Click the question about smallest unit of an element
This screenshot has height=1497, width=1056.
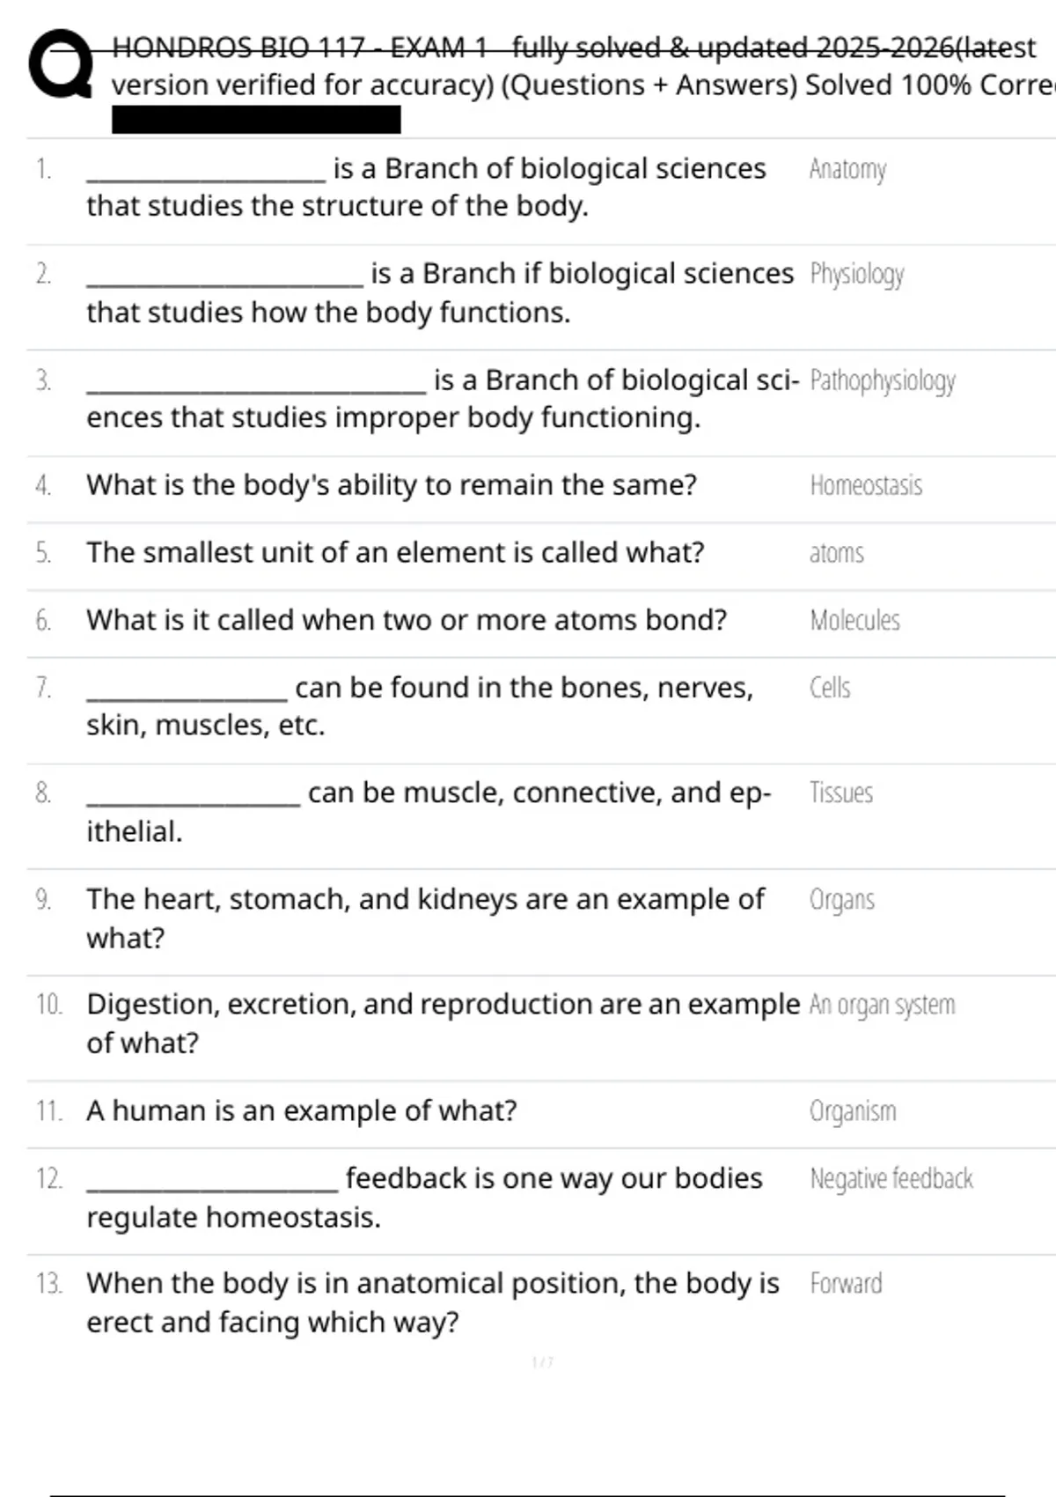(395, 553)
